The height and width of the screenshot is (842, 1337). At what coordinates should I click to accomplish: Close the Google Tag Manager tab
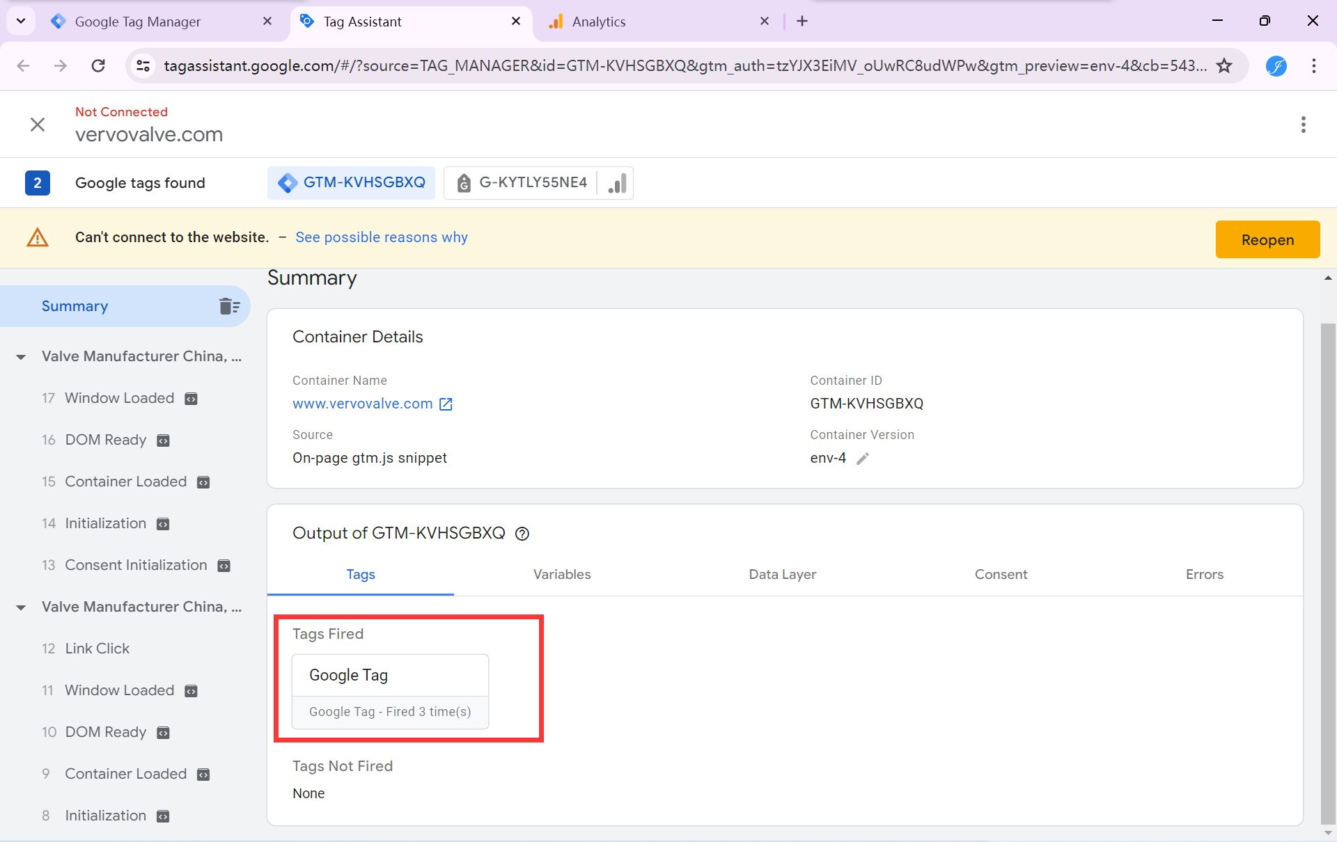267,22
